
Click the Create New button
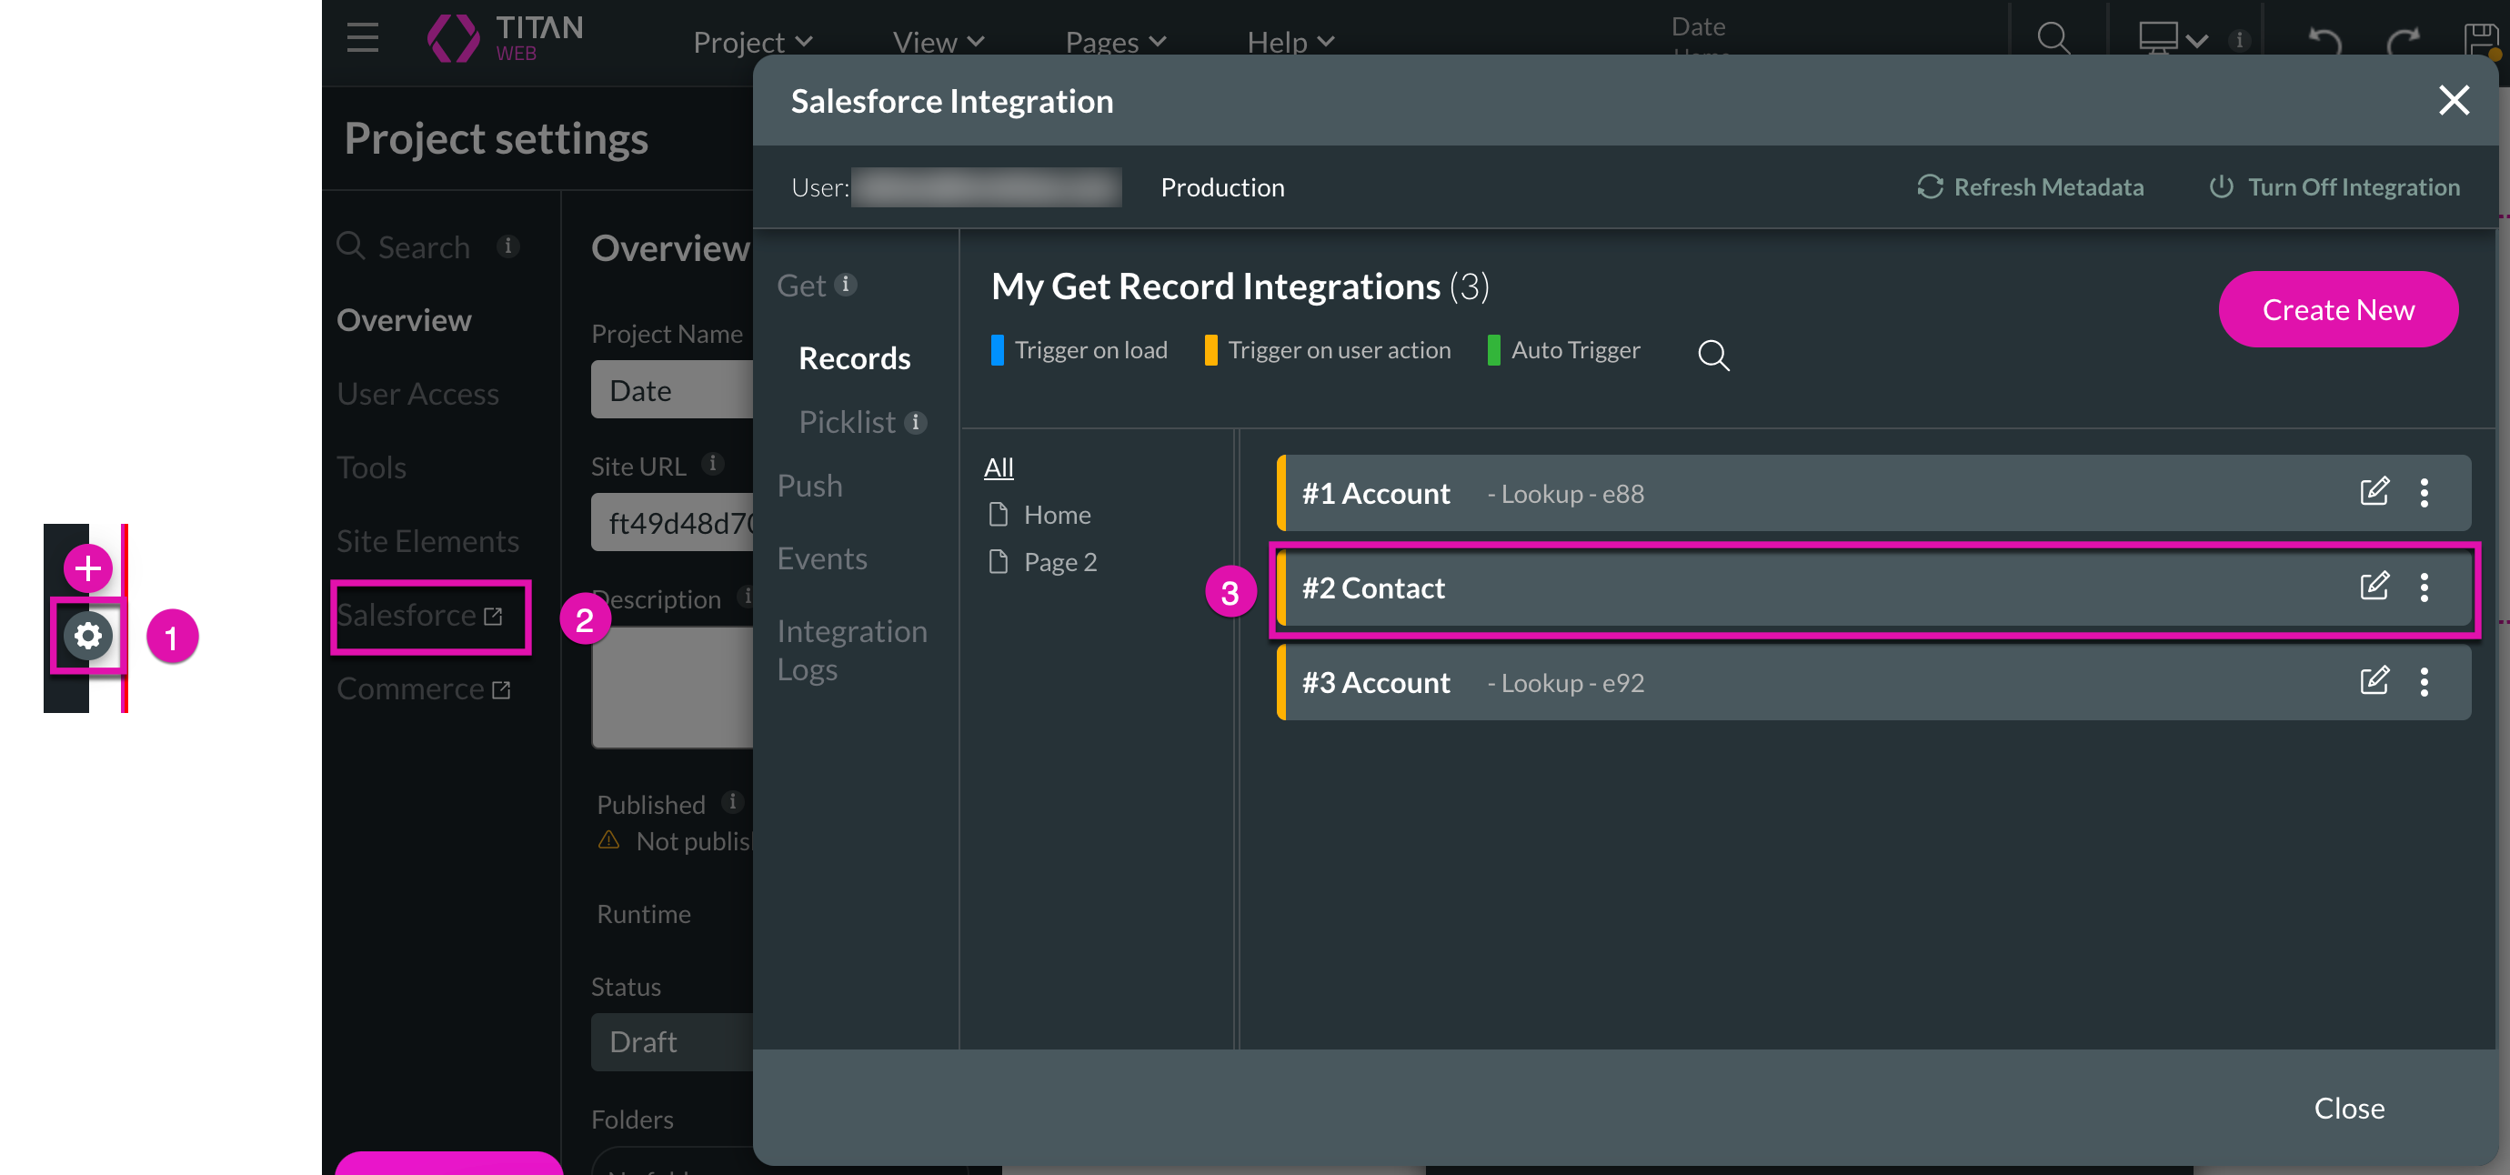click(x=2337, y=309)
